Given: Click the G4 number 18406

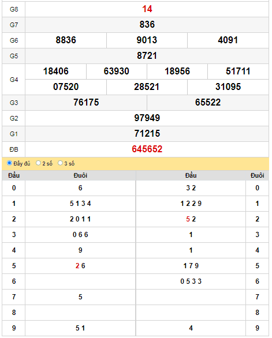Looking at the screenshot, I should [55, 72].
